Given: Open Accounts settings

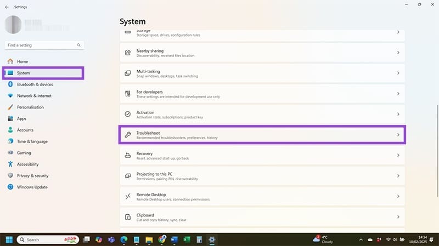Looking at the screenshot, I should (x=44, y=130).
